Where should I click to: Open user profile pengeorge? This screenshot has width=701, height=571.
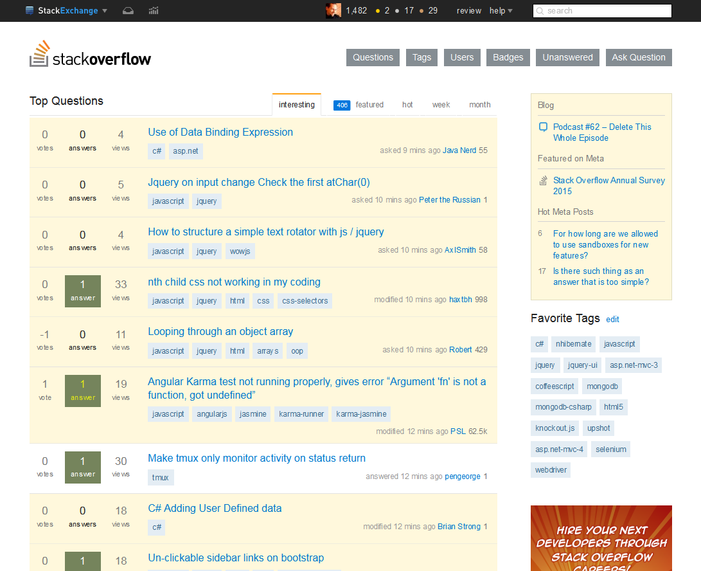pos(462,476)
